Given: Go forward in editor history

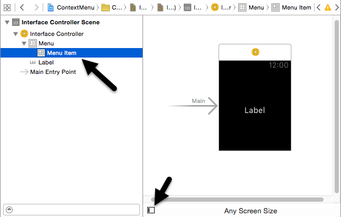Looking at the screenshot, I should point(36,8).
